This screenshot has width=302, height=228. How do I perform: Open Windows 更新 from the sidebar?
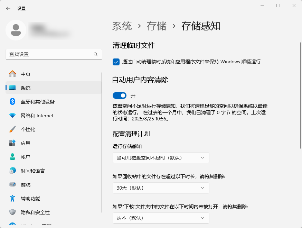[31, 225]
